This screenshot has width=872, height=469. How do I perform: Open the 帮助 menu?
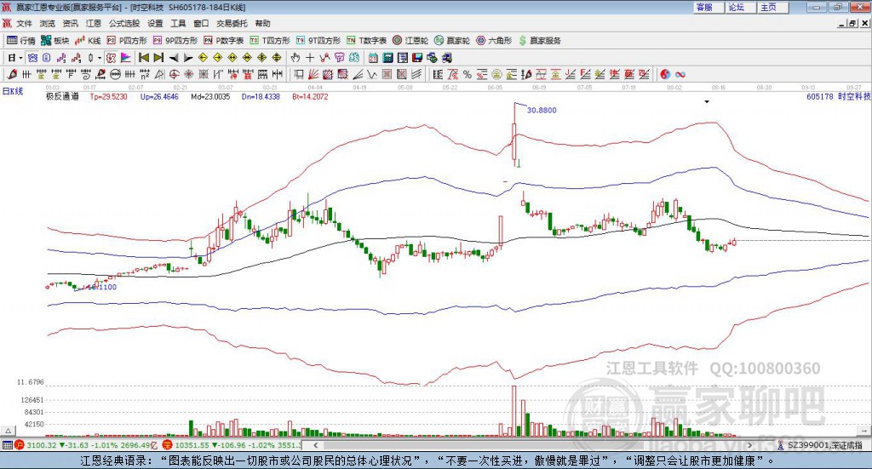[262, 23]
